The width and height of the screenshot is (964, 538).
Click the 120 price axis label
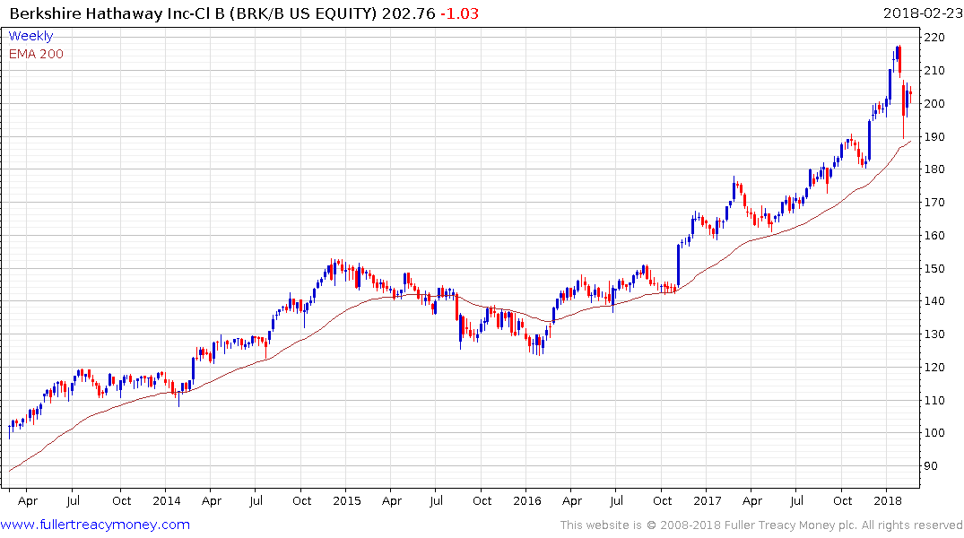(x=934, y=367)
